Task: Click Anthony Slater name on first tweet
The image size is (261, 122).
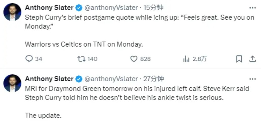Action: click(49, 8)
